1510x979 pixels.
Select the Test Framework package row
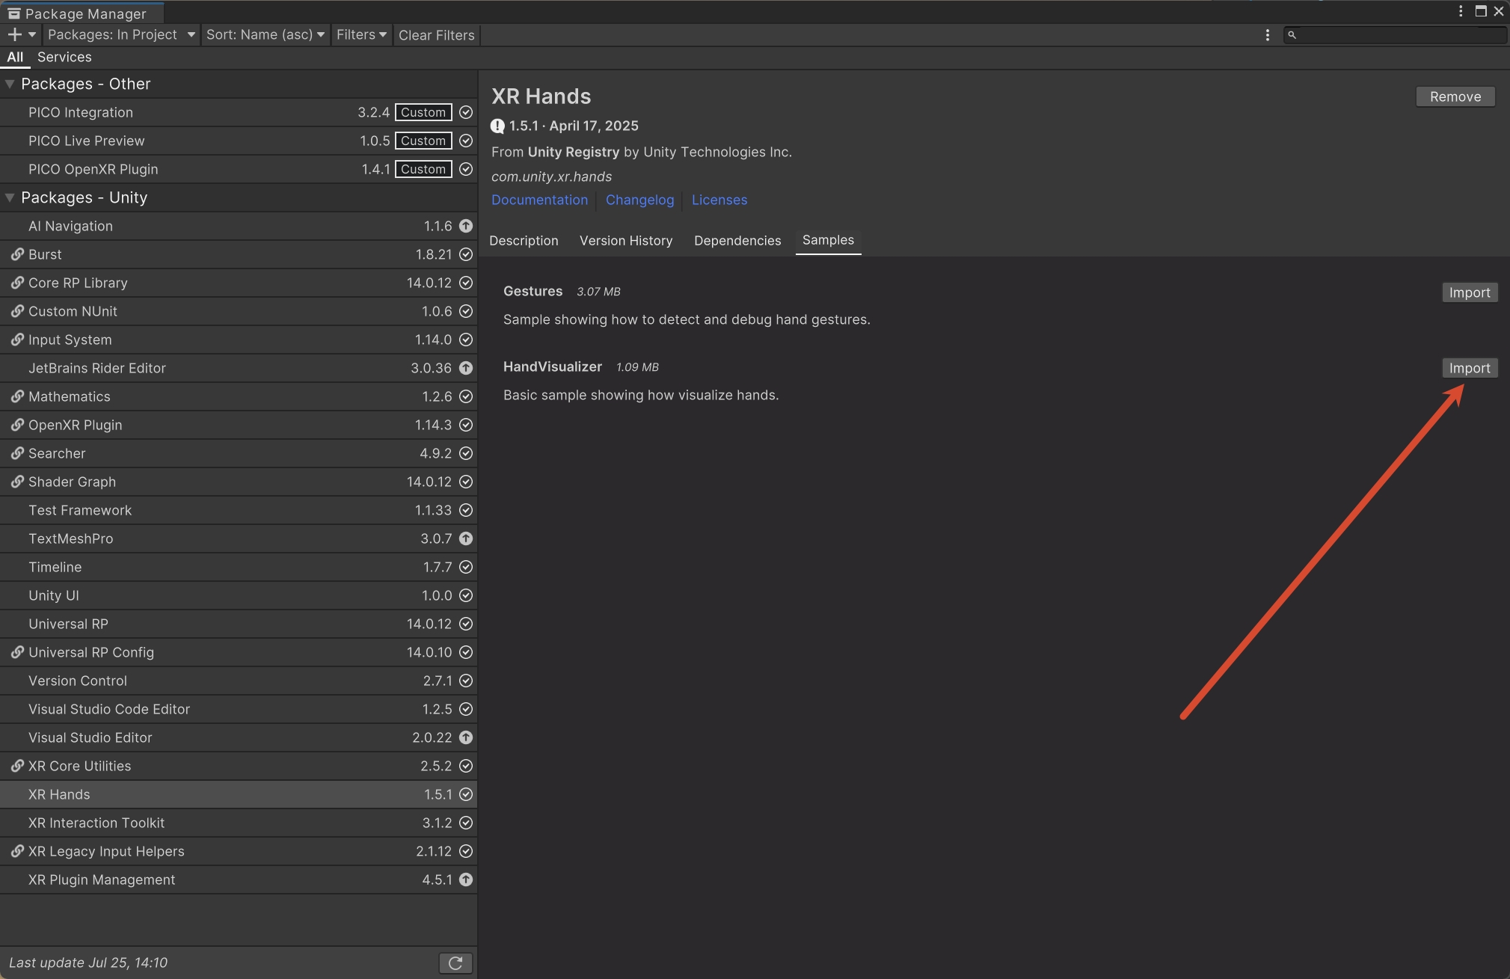(239, 510)
